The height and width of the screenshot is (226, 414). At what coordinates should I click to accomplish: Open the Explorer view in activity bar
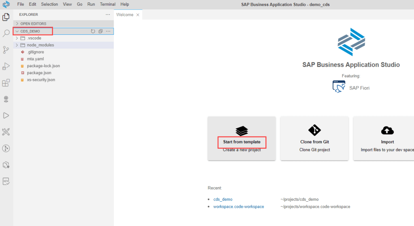pos(6,17)
